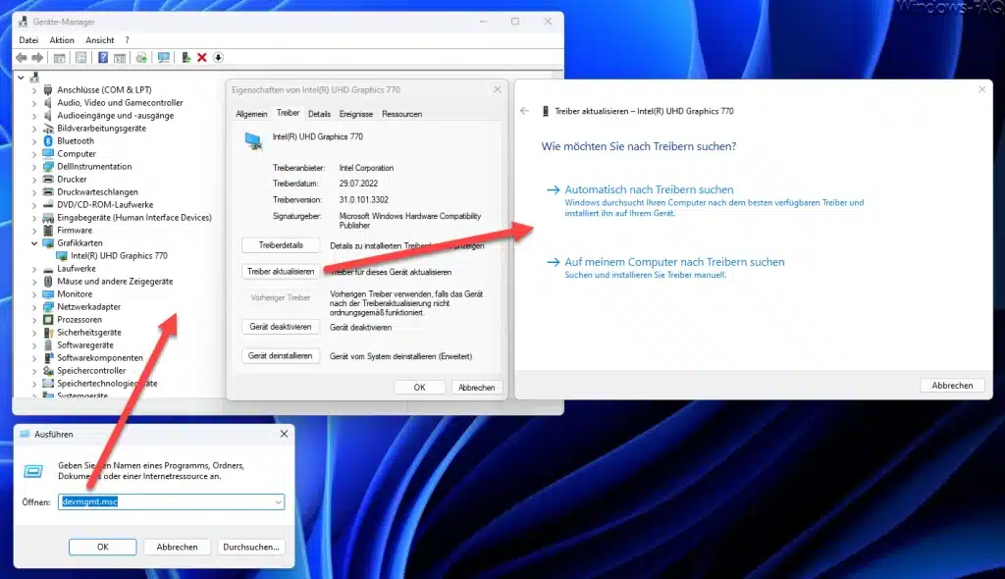
Task: Click the Audio, Video und Gamecontroller icon
Action: tap(48, 103)
